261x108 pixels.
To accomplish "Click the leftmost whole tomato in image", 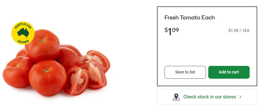I will pyautogui.click(x=17, y=72).
